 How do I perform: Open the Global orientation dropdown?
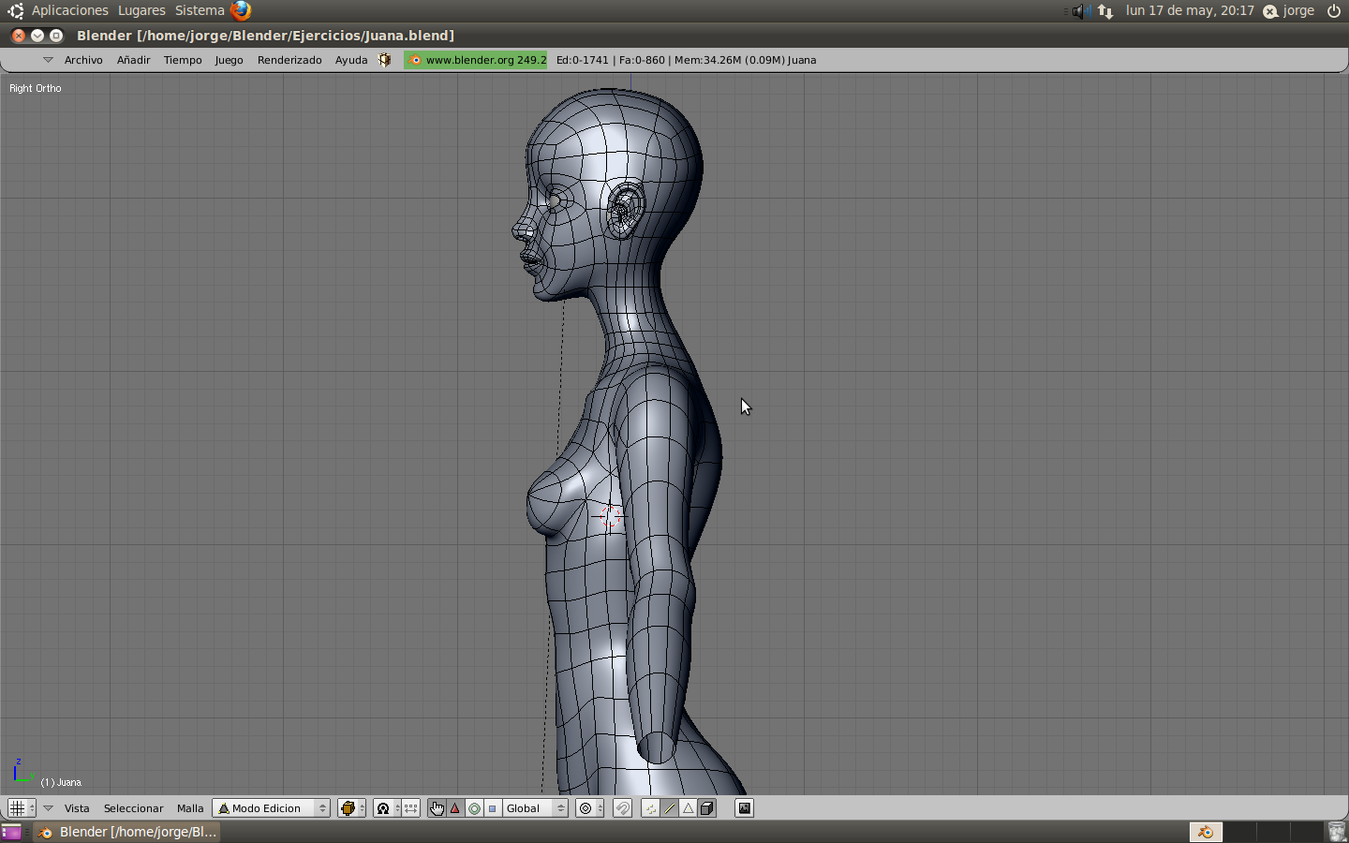[x=535, y=808]
